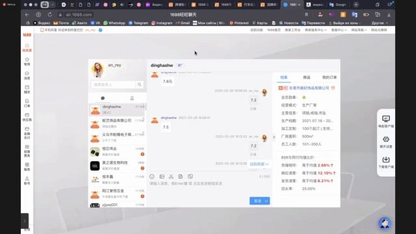Expand the send button options arrow
This screenshot has height=234, width=416.
pos(266,201)
